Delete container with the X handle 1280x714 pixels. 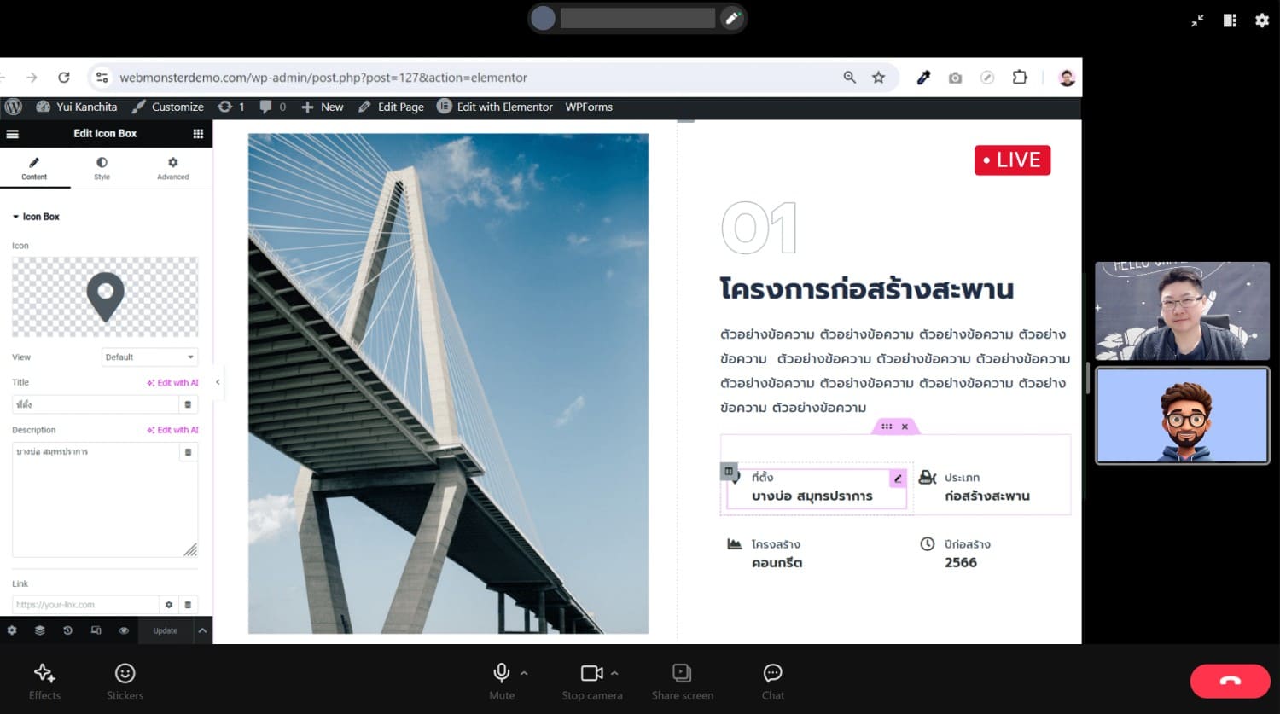[905, 427]
